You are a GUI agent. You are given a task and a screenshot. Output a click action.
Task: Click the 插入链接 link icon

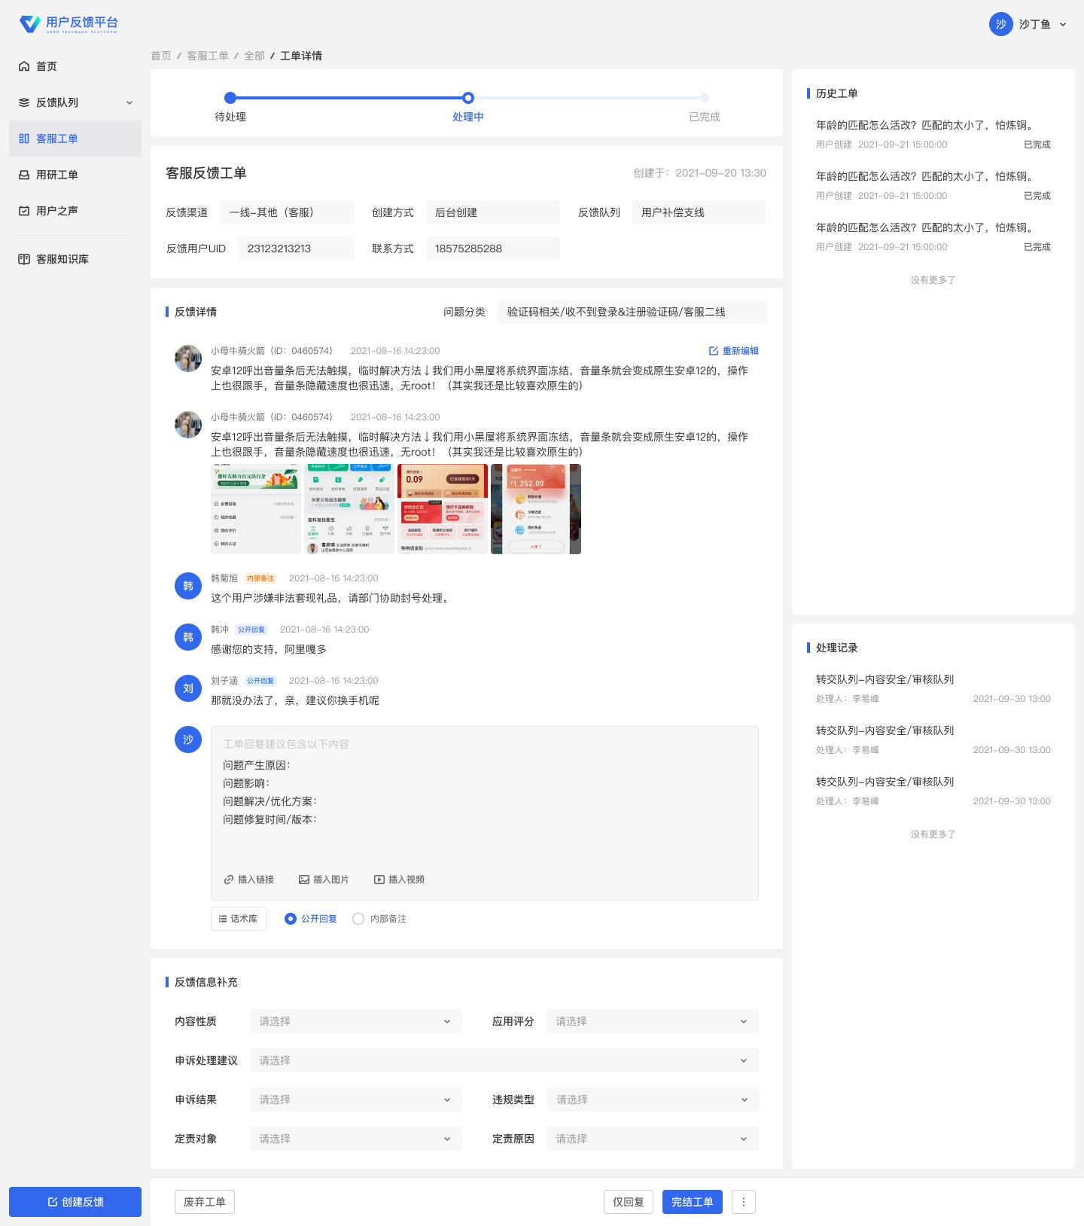click(x=229, y=880)
